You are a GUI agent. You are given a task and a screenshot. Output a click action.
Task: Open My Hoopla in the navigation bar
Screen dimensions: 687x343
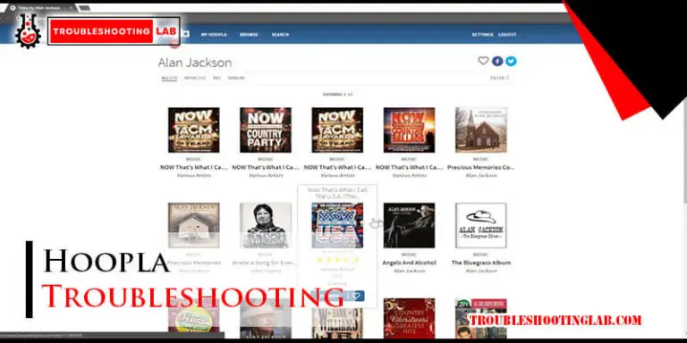(x=214, y=35)
